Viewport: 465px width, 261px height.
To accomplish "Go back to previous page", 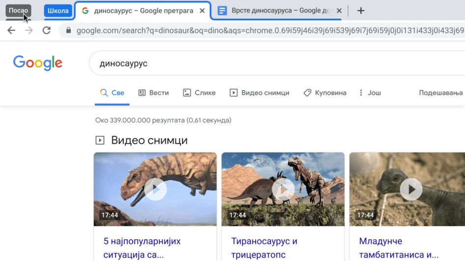I will pos(11,30).
